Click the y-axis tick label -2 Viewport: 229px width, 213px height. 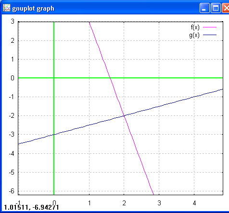tap(12, 115)
